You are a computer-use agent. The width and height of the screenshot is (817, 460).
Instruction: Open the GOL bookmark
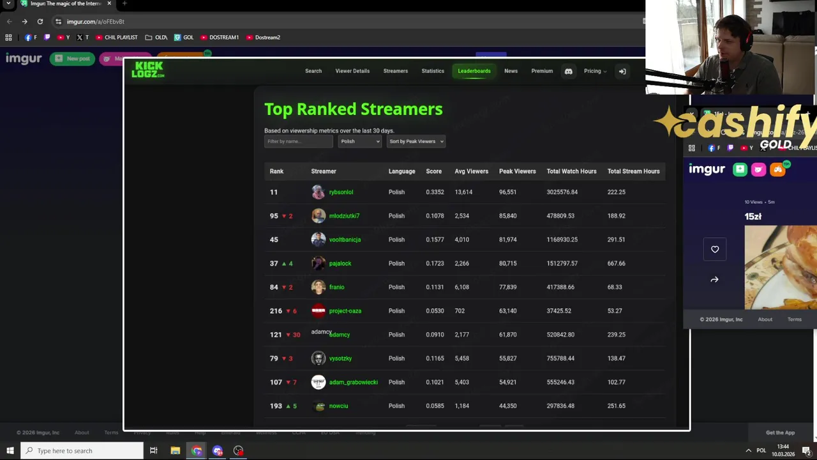tap(184, 37)
